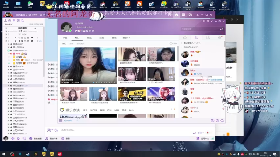
Task: Open the hamburger menu at YY main window bottom
Action: 61,121
